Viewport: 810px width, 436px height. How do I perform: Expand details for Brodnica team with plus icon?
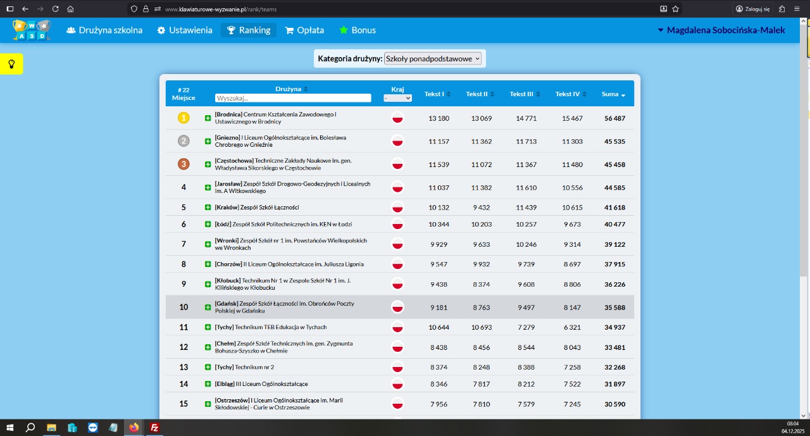(x=208, y=118)
